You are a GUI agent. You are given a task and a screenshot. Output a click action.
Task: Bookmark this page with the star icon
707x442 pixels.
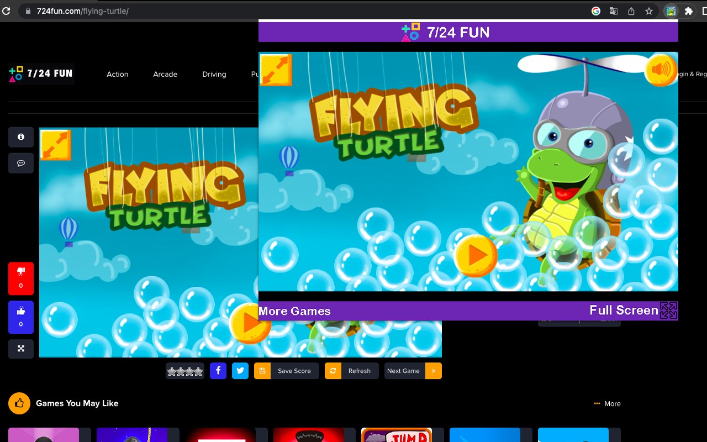(x=649, y=11)
